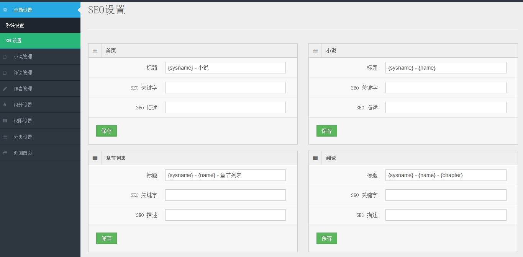
Task: Click the list icon beside 分类设置
Action: pos(5,137)
